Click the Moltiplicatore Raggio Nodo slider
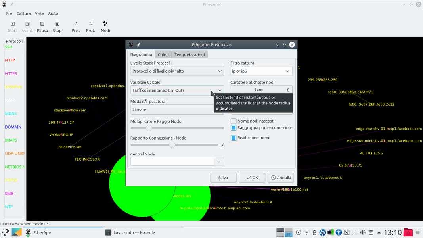 [x=177, y=128]
